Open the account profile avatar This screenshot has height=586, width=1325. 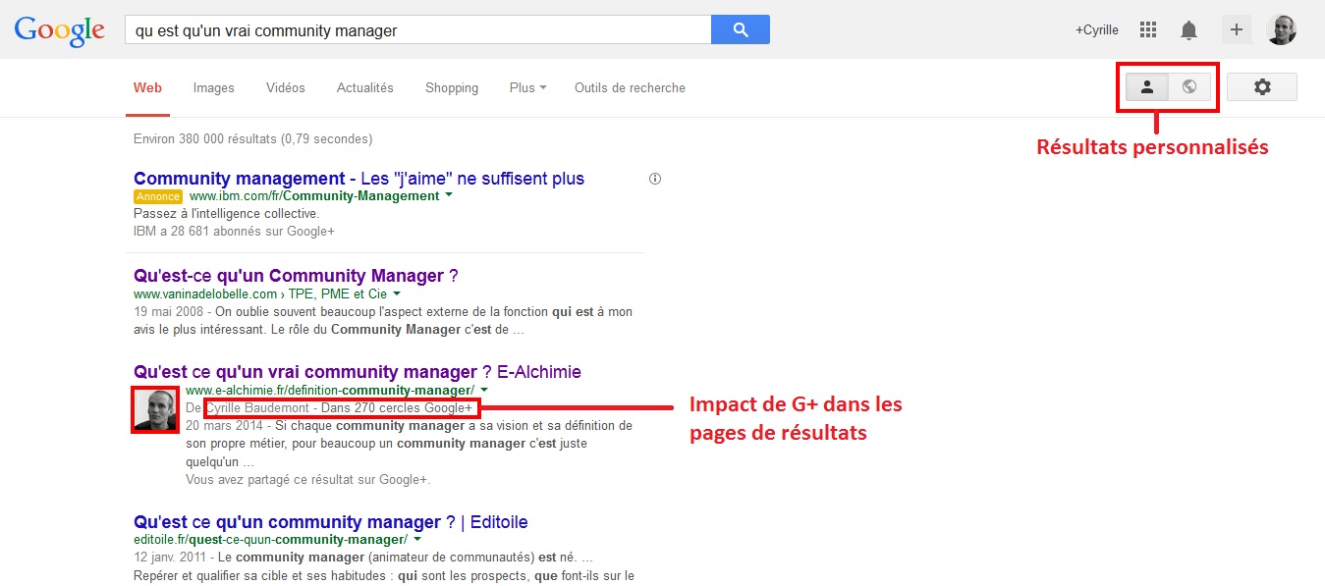pyautogui.click(x=1281, y=29)
